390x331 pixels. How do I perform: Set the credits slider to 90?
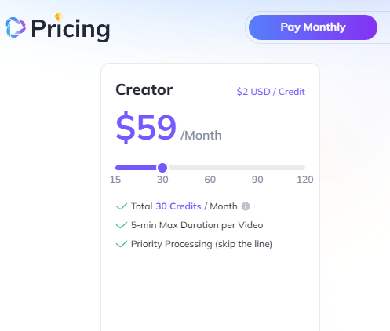pos(257,168)
